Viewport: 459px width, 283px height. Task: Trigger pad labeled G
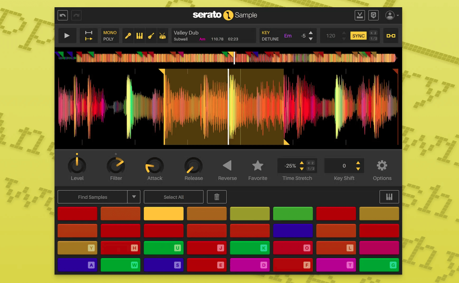coord(379,265)
